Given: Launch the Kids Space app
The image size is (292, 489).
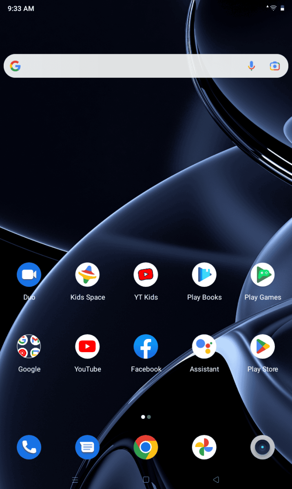Looking at the screenshot, I should [x=88, y=275].
